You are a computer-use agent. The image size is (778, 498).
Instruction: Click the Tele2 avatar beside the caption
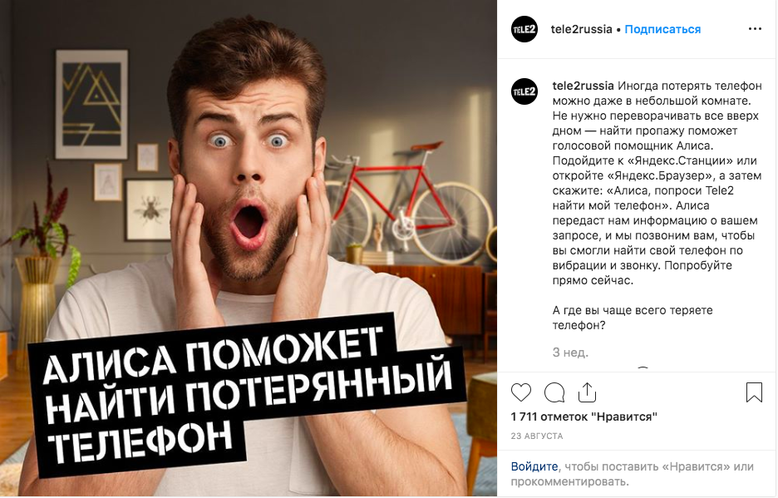pos(524,91)
